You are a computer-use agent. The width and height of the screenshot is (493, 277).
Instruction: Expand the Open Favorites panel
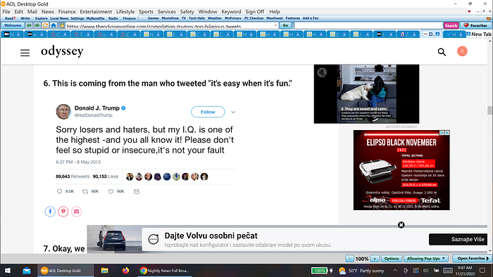click(x=473, y=259)
